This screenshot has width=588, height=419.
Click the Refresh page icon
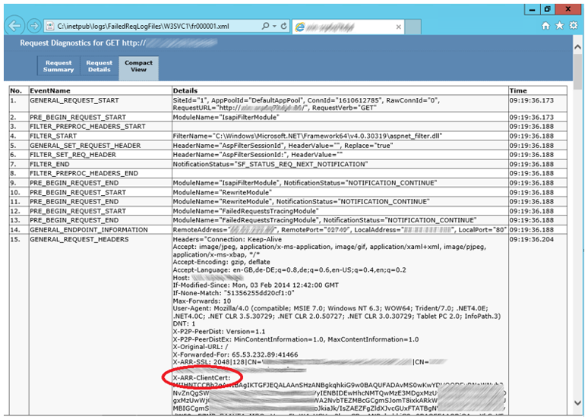(284, 26)
